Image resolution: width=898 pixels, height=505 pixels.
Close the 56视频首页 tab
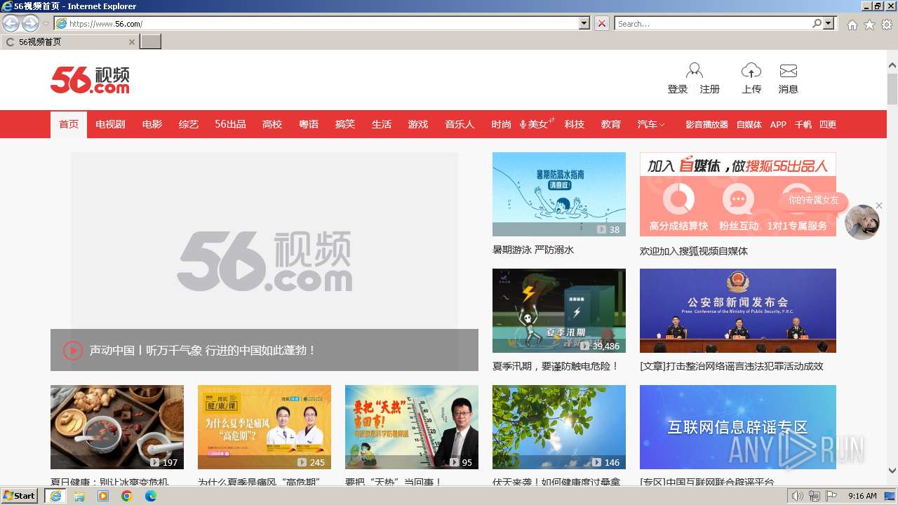point(131,42)
